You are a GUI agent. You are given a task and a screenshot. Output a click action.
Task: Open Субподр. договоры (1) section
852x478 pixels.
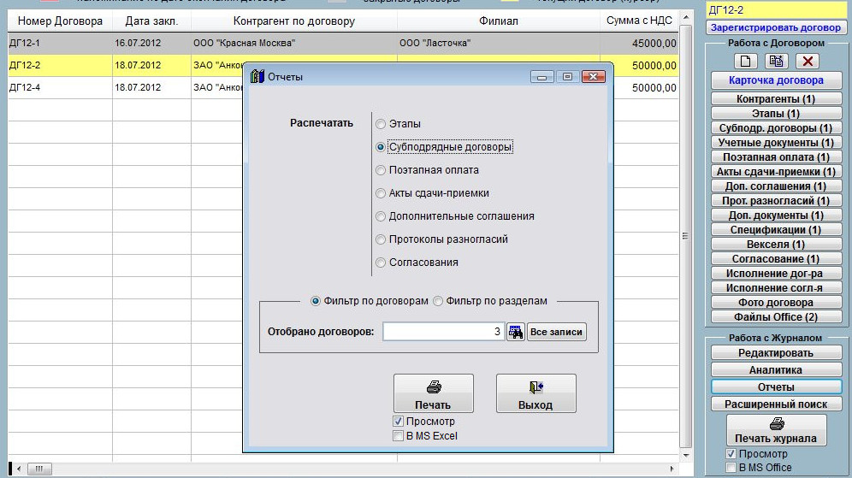pos(776,128)
